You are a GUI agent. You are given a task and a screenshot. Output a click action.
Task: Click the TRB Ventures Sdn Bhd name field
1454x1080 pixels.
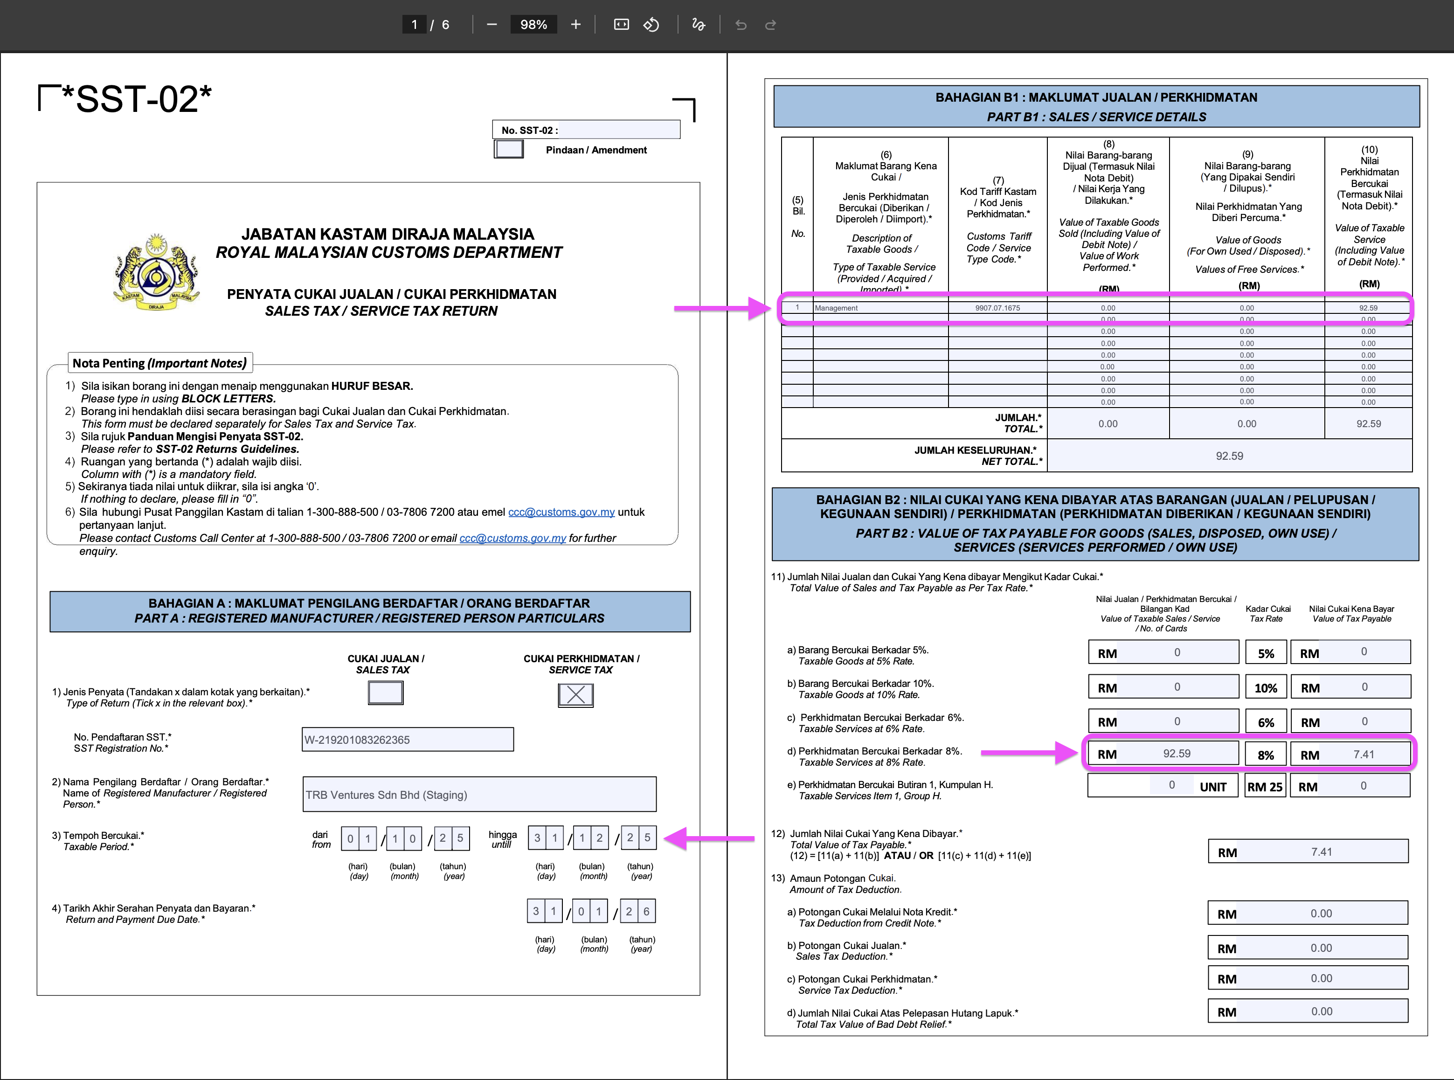(479, 795)
